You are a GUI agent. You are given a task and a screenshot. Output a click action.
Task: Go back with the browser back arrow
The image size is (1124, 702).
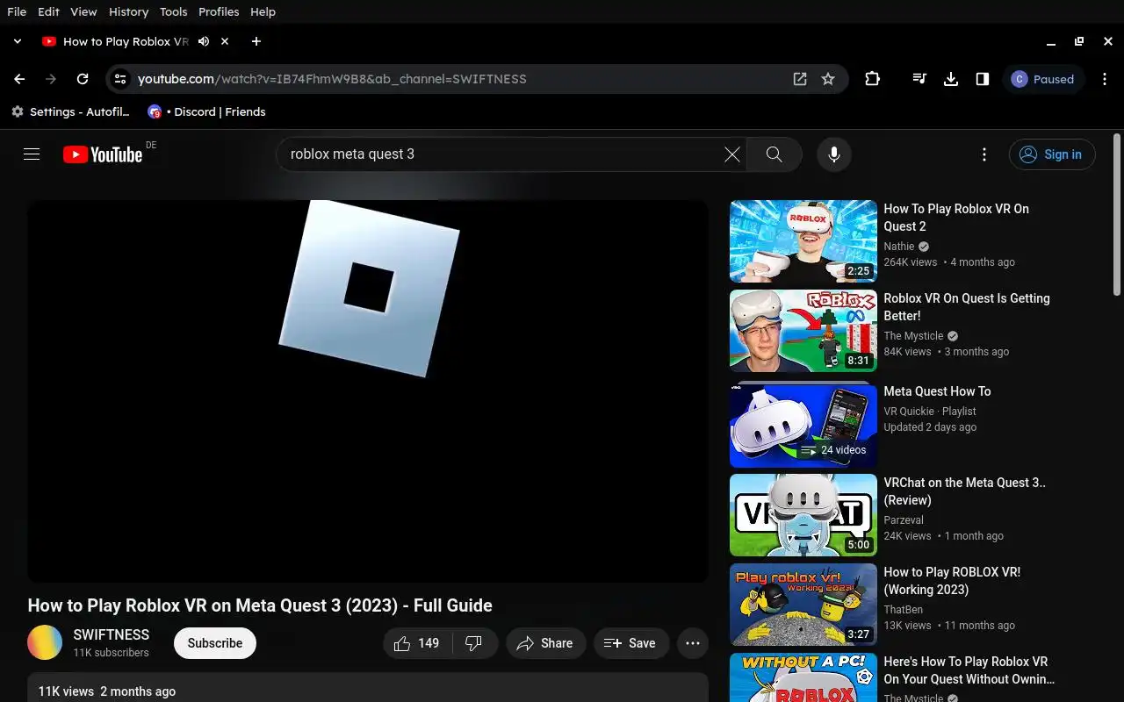pos(19,79)
